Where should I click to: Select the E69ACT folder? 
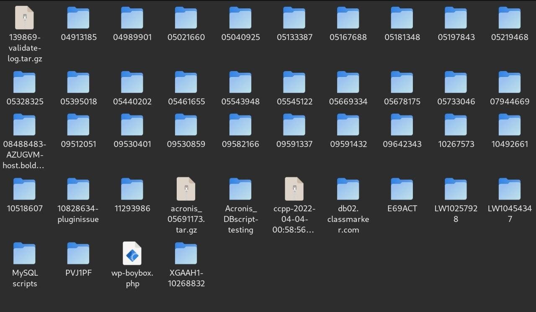click(402, 189)
